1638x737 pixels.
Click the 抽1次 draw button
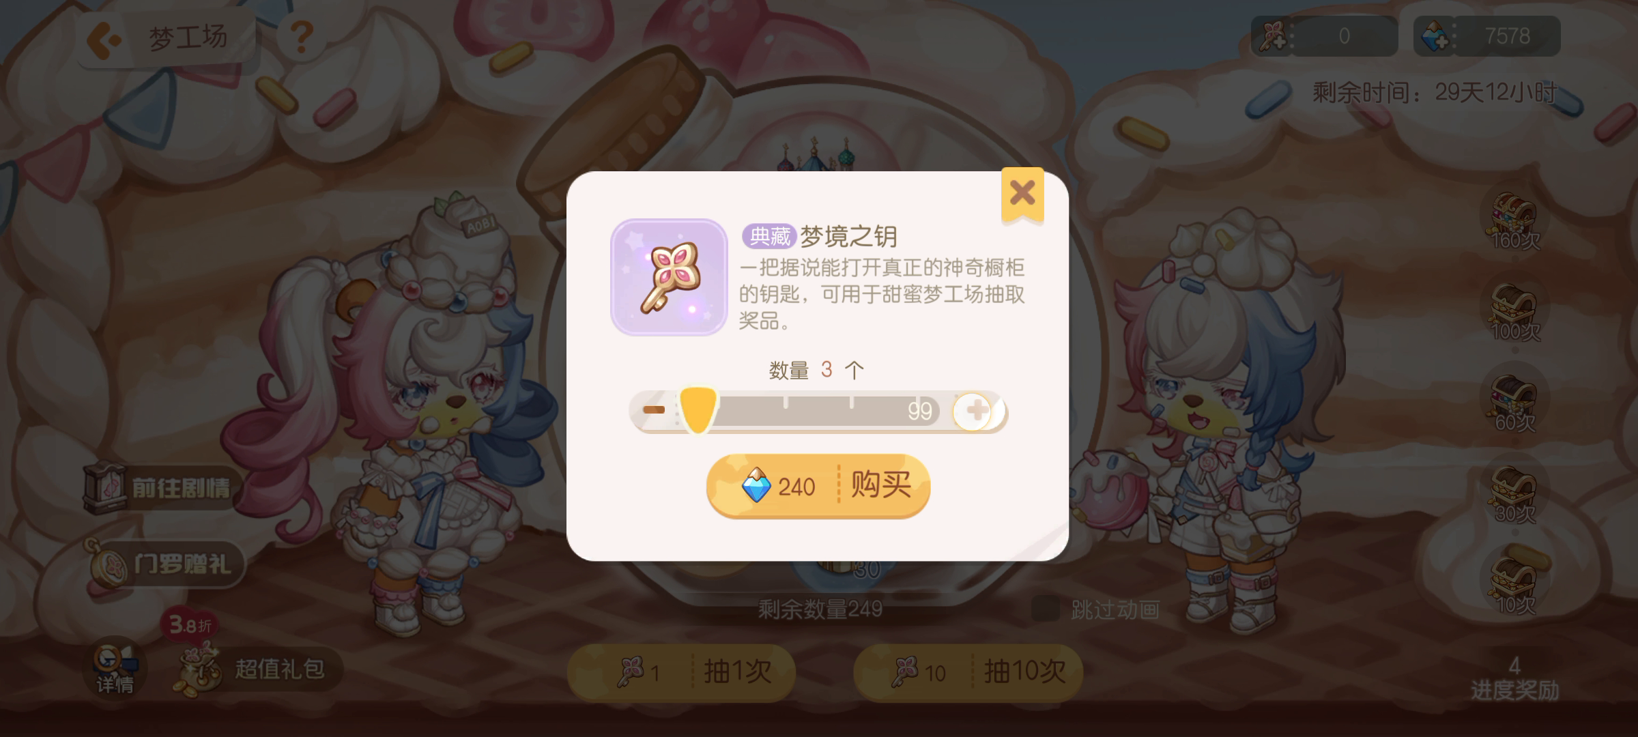pos(681,672)
